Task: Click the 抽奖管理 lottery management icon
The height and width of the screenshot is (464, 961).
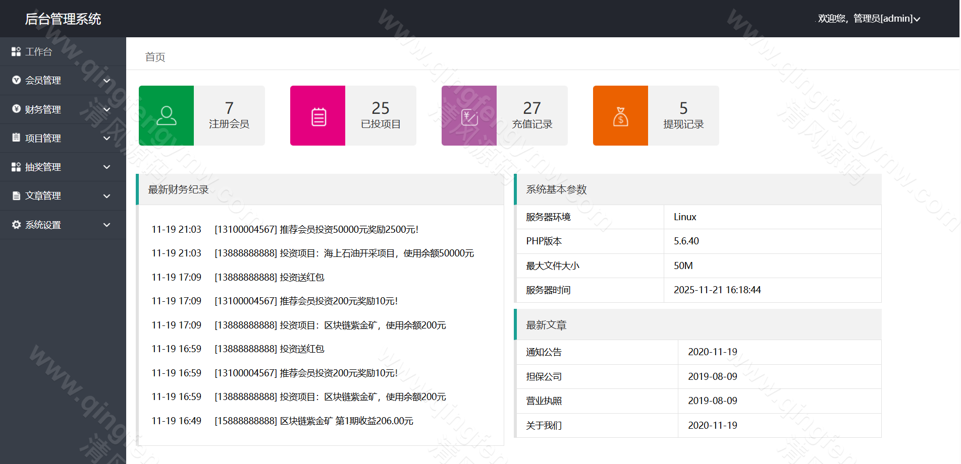Action: click(15, 167)
